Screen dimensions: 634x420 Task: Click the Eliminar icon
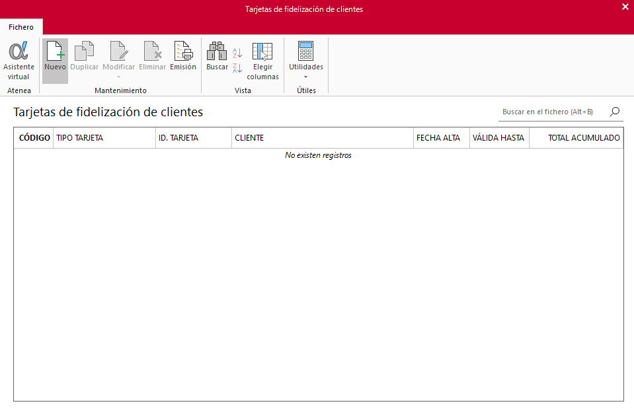153,51
